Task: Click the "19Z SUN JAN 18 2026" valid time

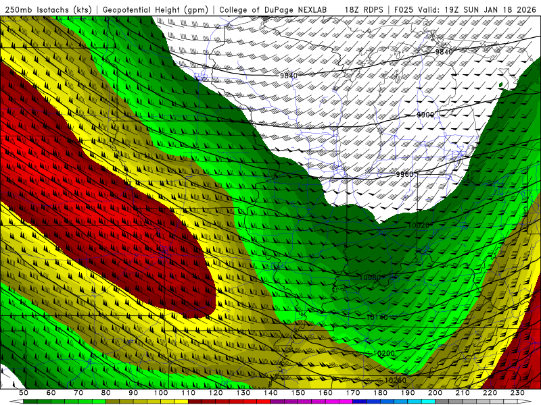Action: [x=490, y=9]
